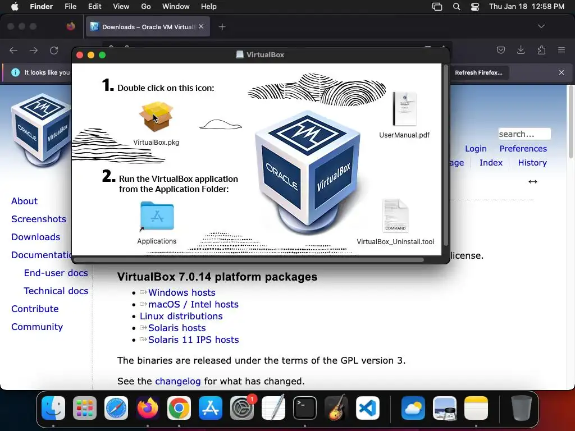Open the Trash in the Dock
This screenshot has height=431, width=575.
[x=522, y=408]
